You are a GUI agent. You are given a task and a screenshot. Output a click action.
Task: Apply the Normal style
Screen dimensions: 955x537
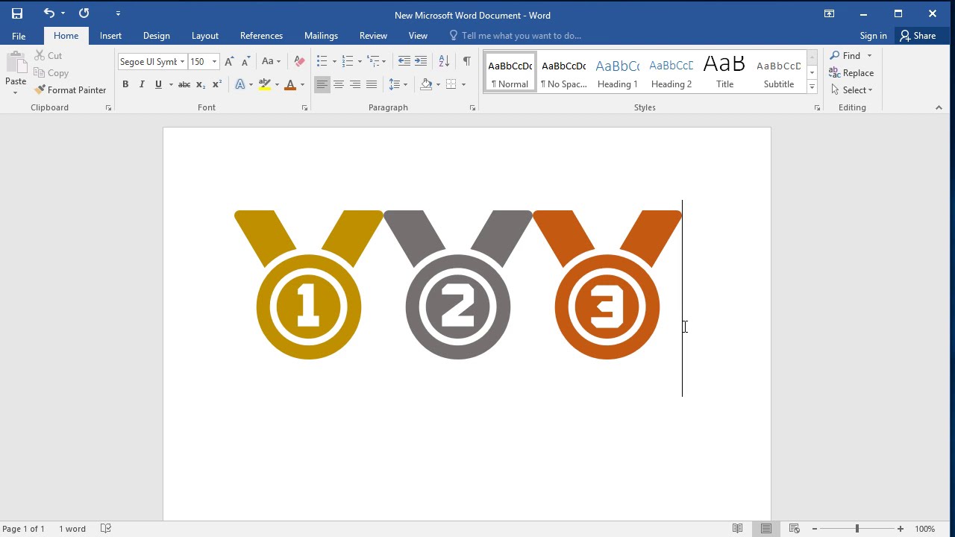tap(510, 72)
